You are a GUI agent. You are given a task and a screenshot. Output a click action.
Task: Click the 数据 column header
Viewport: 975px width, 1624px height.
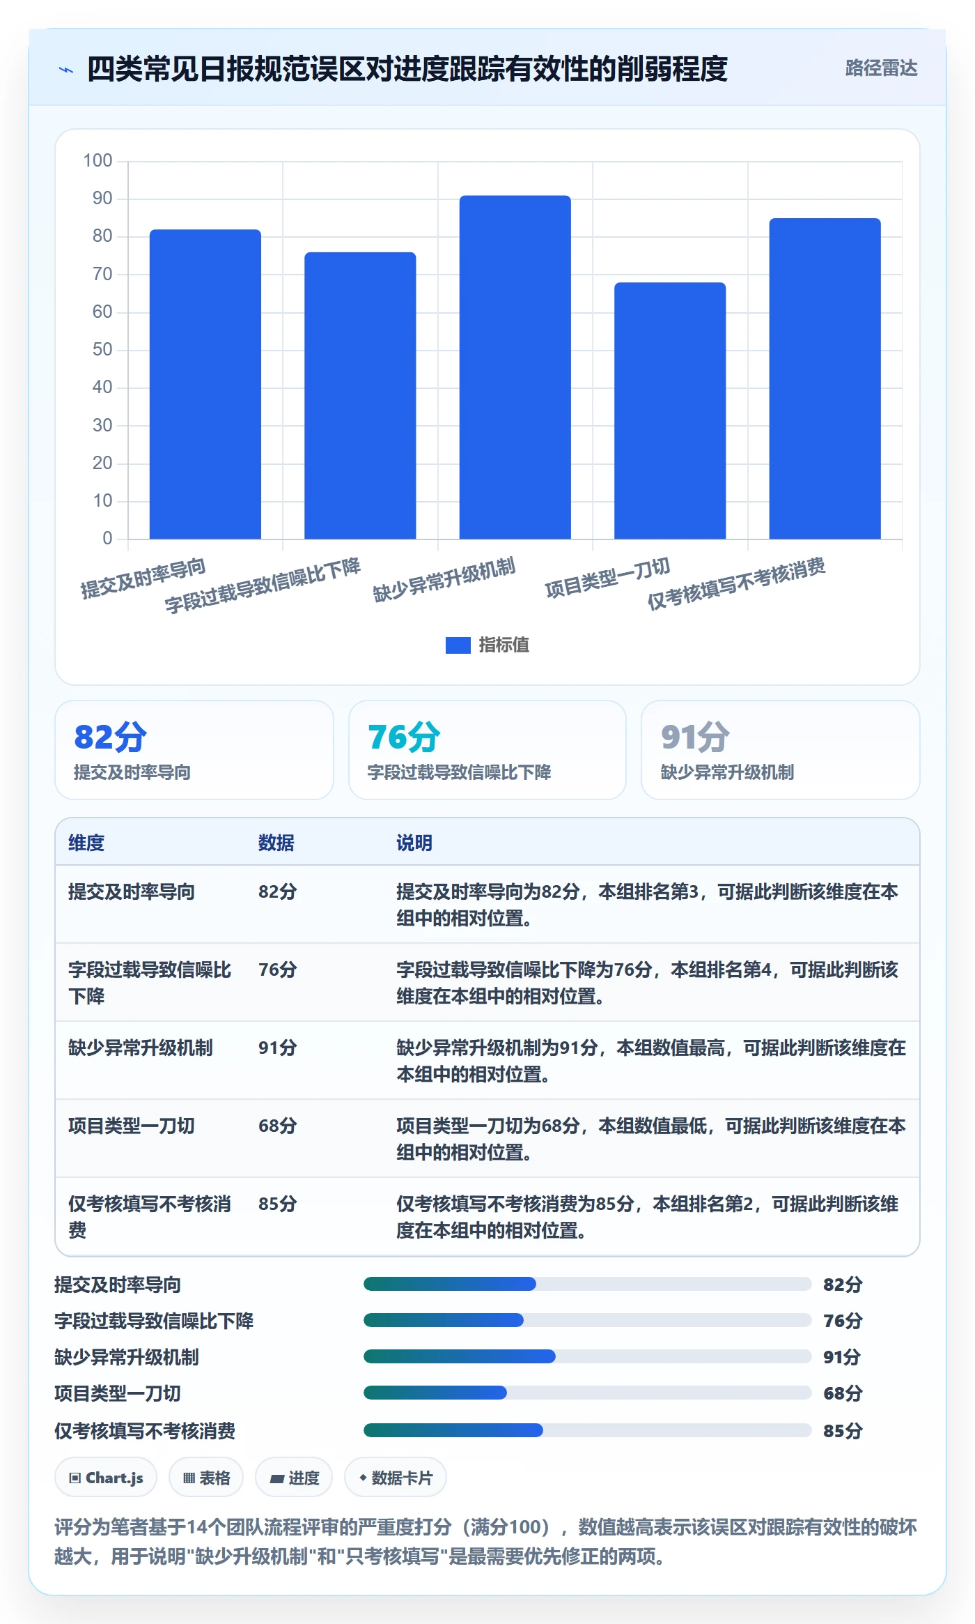click(x=276, y=843)
